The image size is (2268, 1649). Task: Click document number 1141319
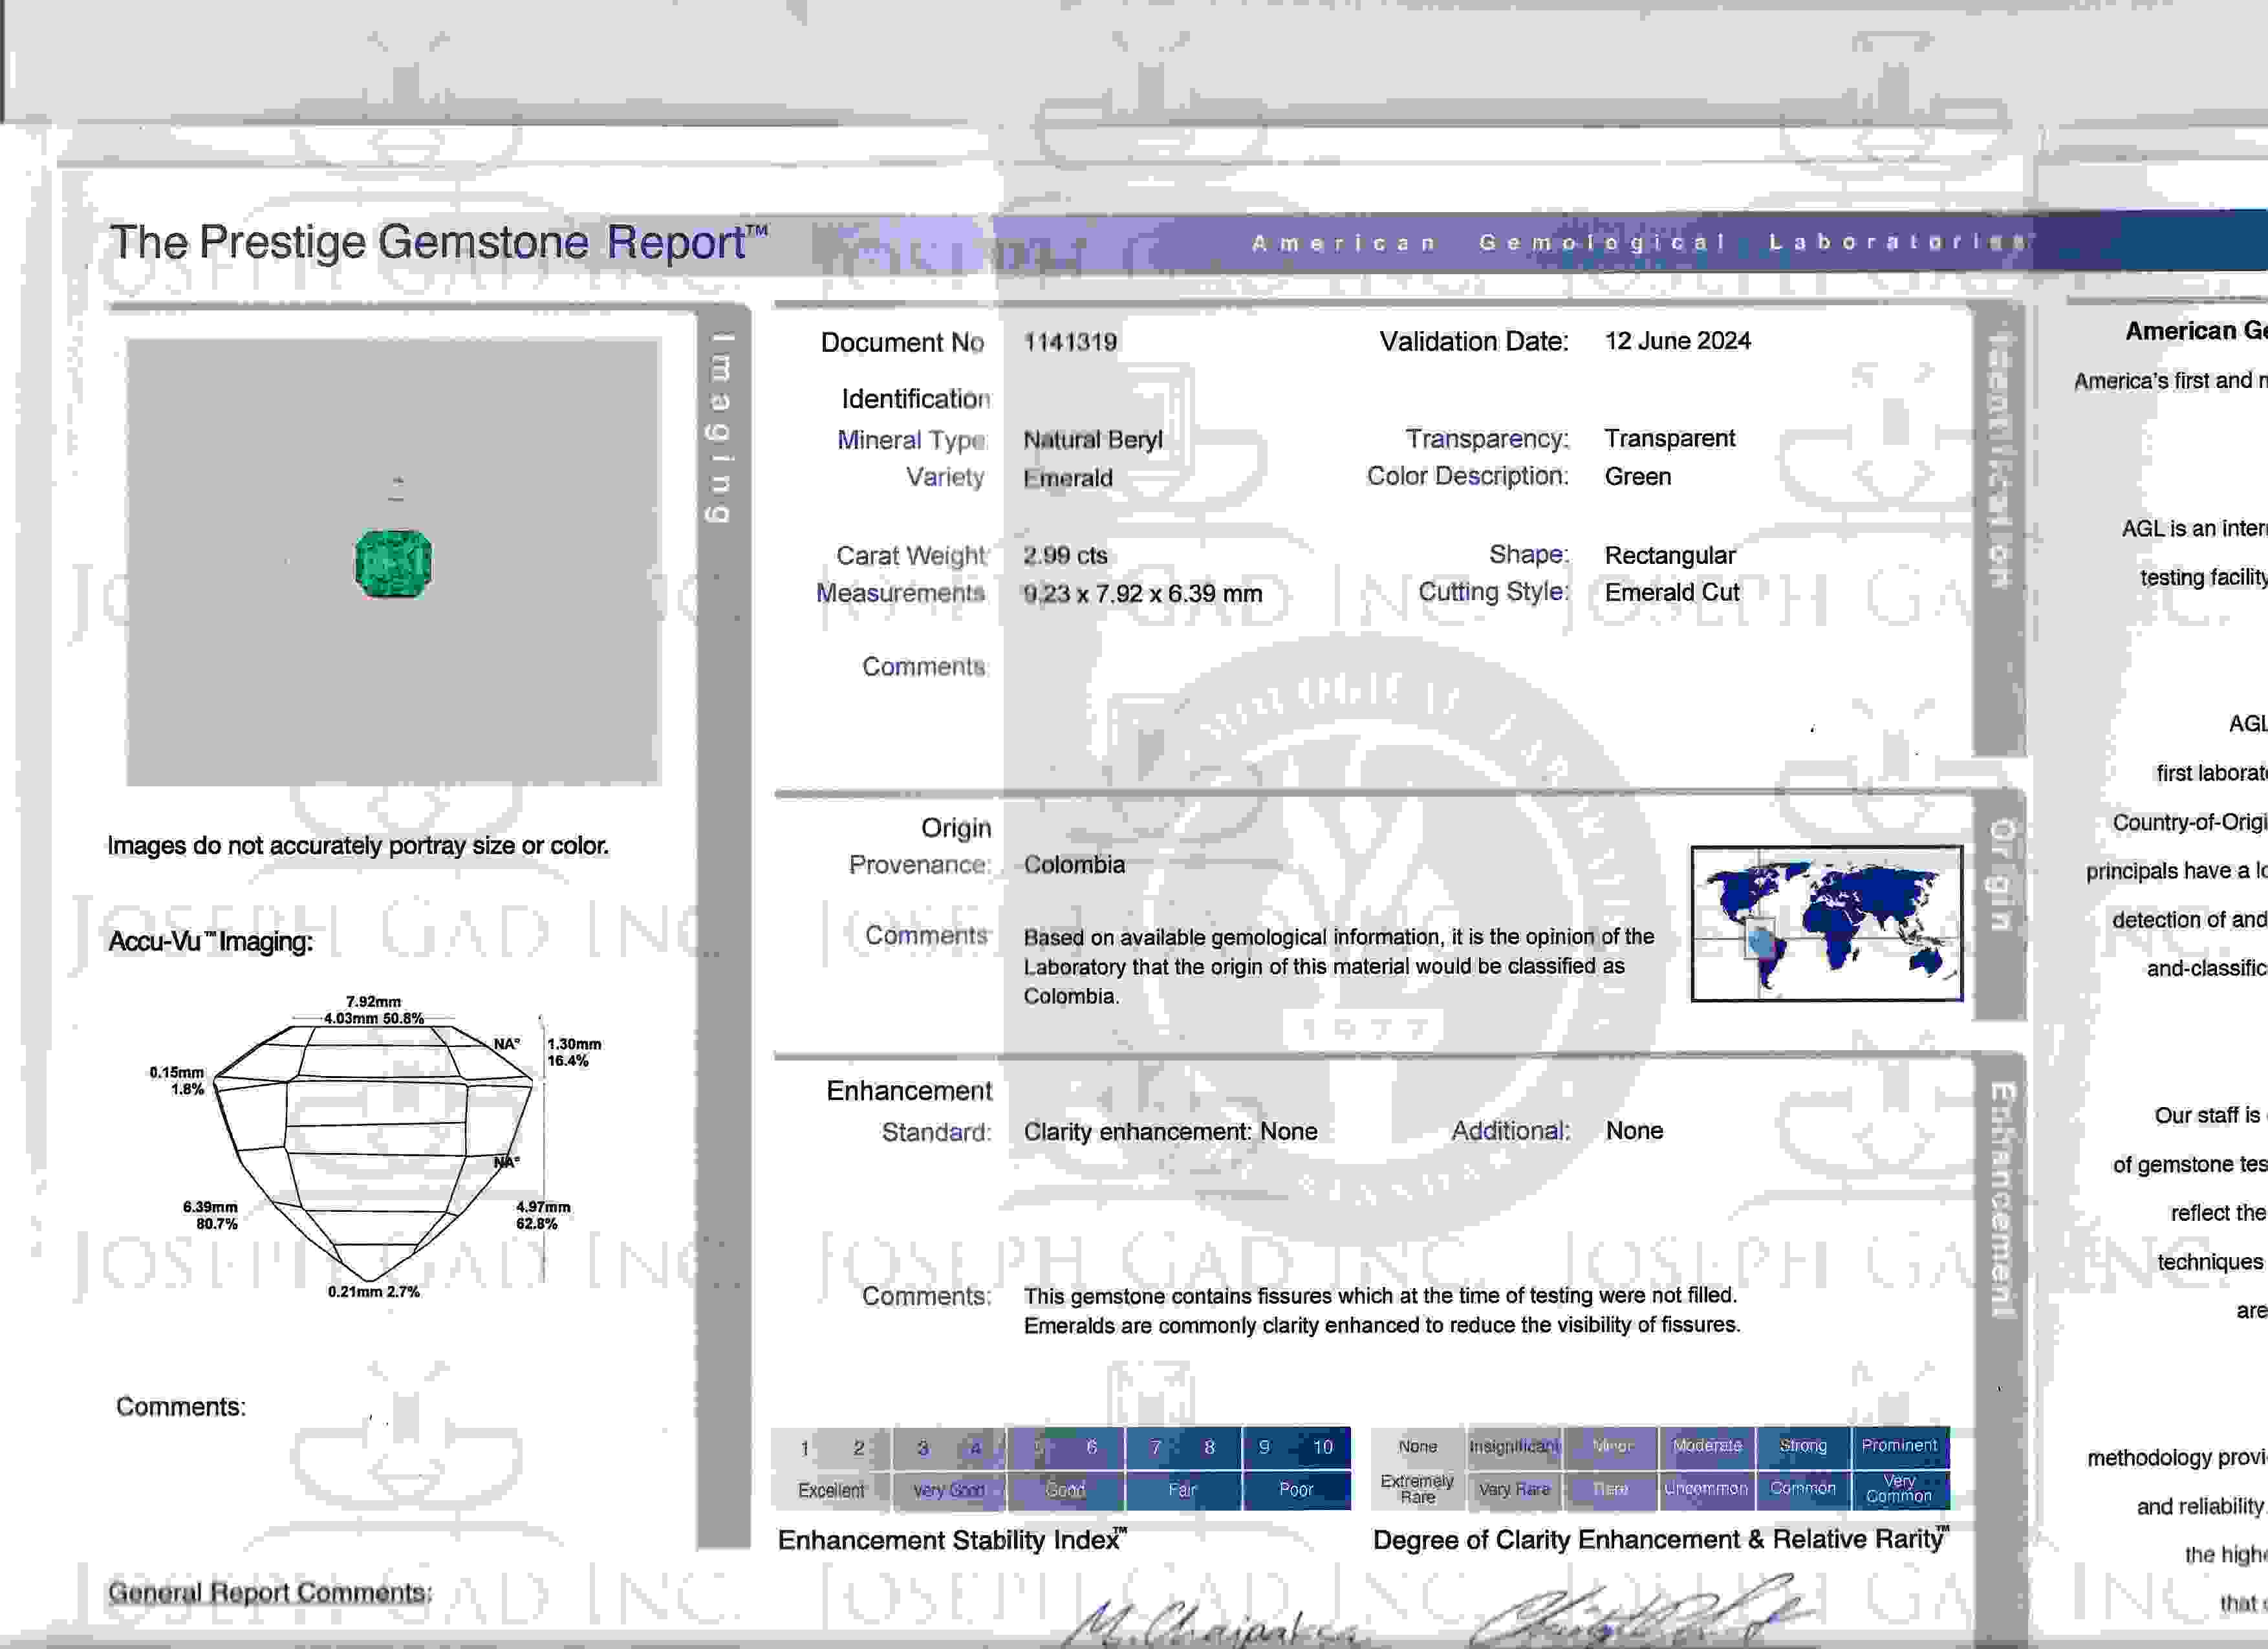click(x=1070, y=342)
